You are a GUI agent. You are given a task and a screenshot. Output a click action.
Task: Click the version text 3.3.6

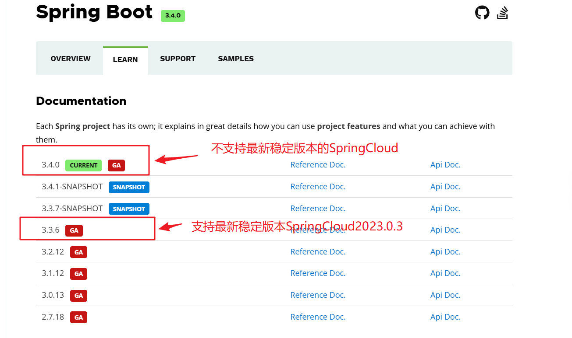(50, 230)
